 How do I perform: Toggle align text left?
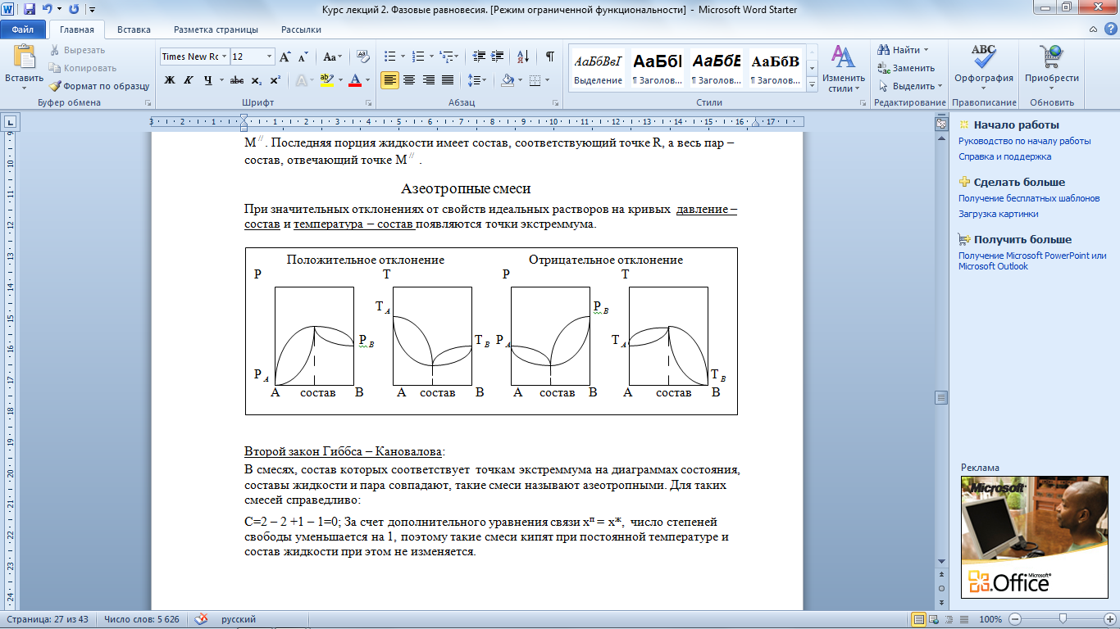click(390, 80)
